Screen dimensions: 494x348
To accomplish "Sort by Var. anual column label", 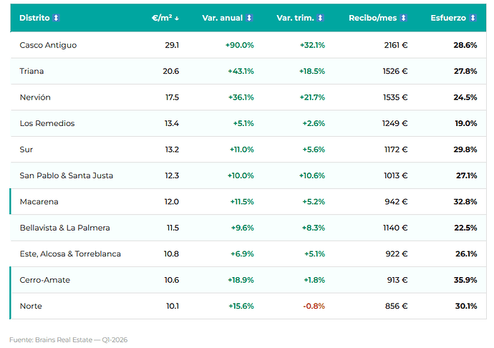I will (223, 18).
